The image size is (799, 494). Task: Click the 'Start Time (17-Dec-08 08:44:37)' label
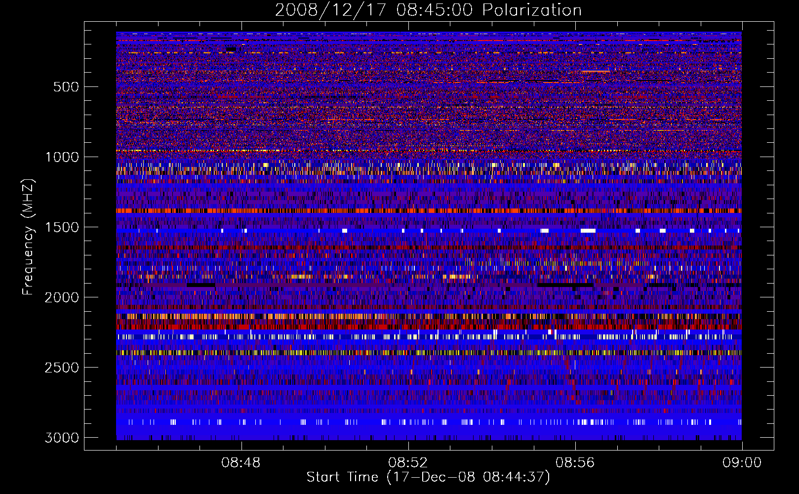pyautogui.click(x=428, y=477)
